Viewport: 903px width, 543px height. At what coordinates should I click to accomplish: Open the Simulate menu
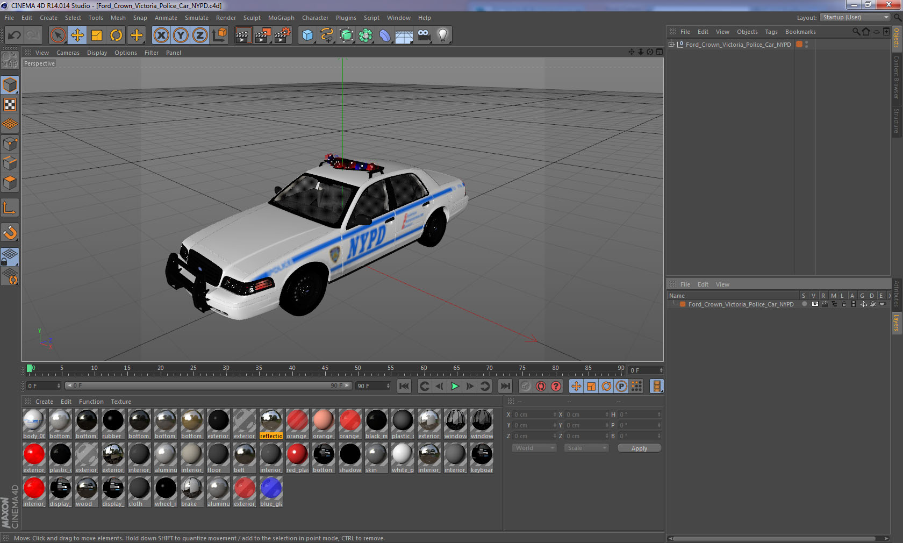[x=197, y=18]
